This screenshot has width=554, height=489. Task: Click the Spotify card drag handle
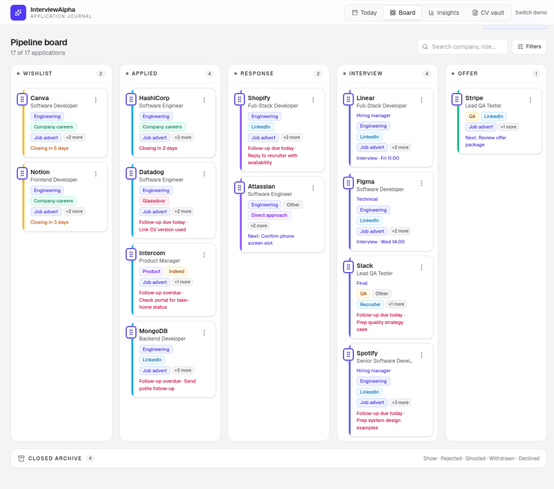coord(348,354)
